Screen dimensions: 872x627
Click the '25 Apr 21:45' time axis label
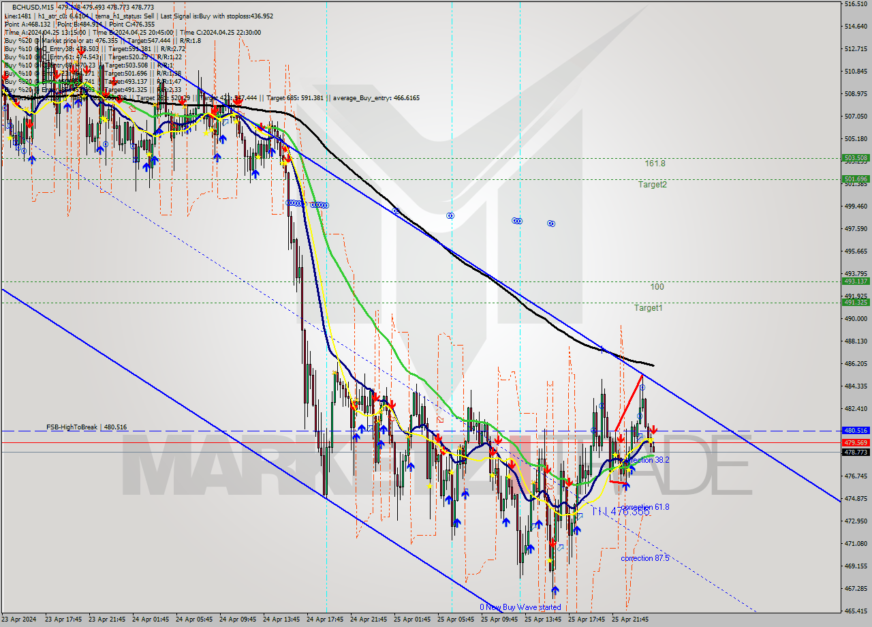point(630,620)
